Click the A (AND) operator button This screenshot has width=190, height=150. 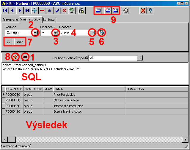9,42
